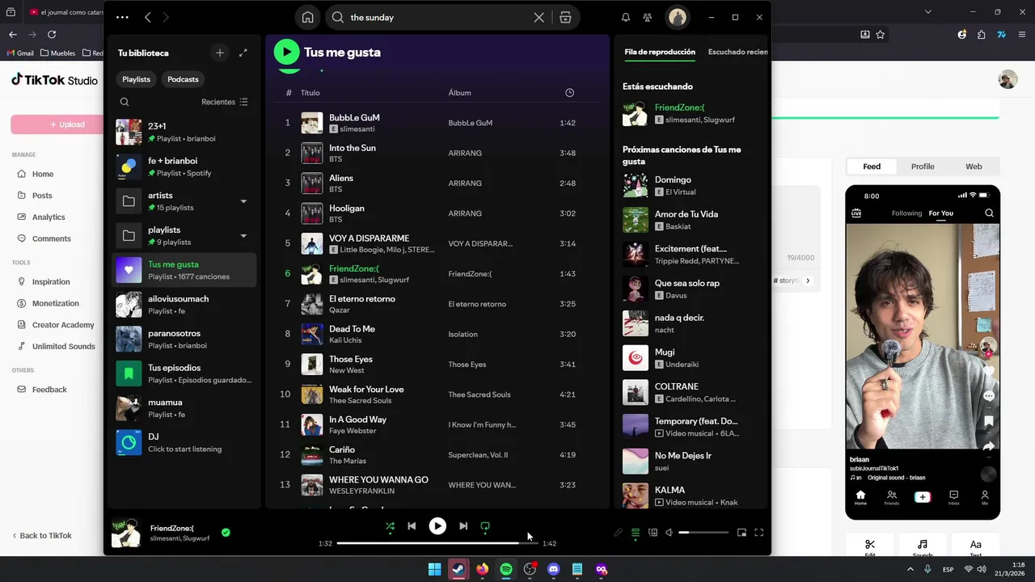Viewport: 1035px width, 582px height.
Task: Sort tracks by Álbum column
Action: click(x=459, y=93)
